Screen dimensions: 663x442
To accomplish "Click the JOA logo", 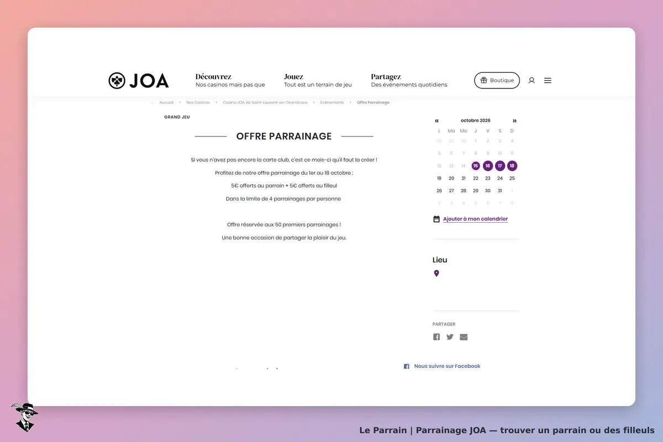I will pos(139,81).
